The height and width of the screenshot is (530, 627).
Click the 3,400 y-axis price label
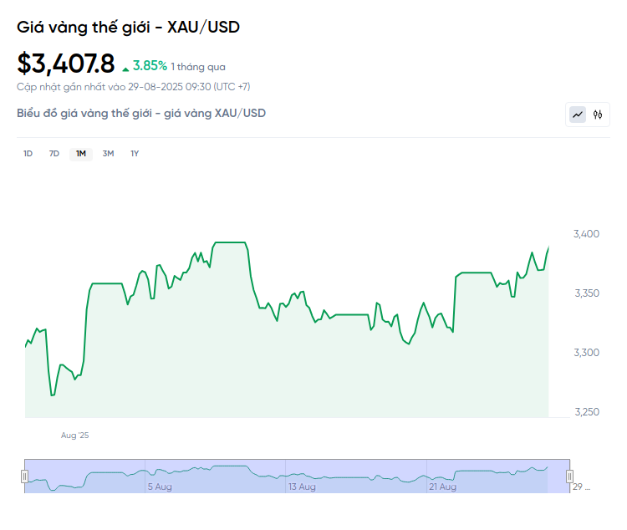click(x=586, y=233)
